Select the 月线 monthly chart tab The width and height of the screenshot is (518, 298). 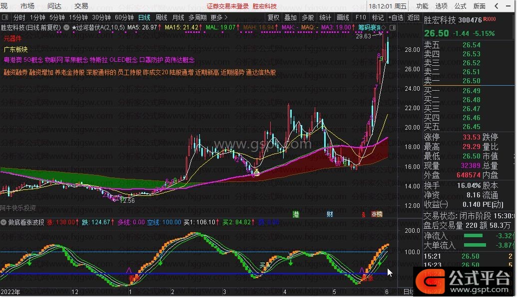(x=178, y=17)
